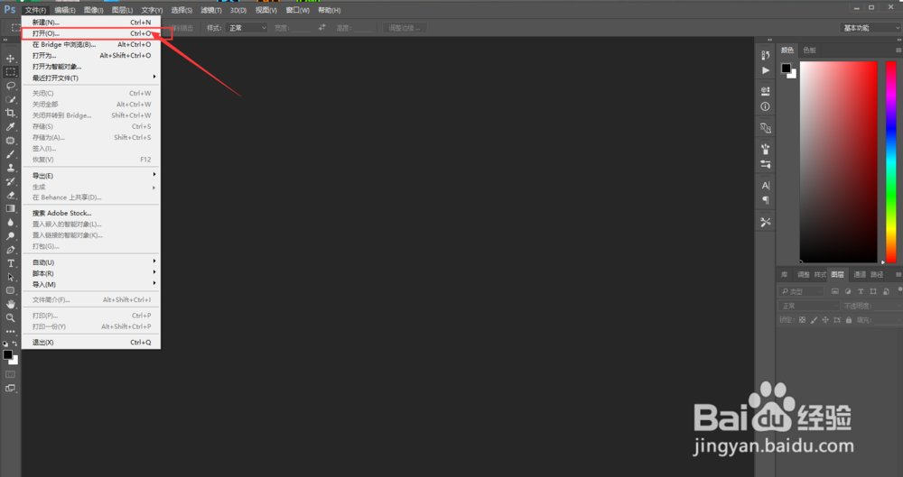
Task: Select the Brush tool
Action: point(10,154)
